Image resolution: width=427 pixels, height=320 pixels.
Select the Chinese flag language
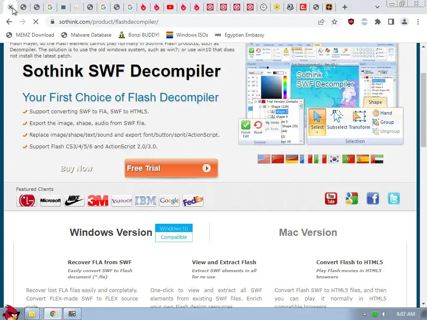click(278, 159)
